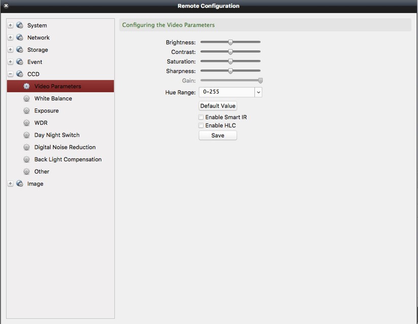Viewport: 418px width, 324px height.
Task: Open the Hue Range dropdown
Action: point(258,92)
